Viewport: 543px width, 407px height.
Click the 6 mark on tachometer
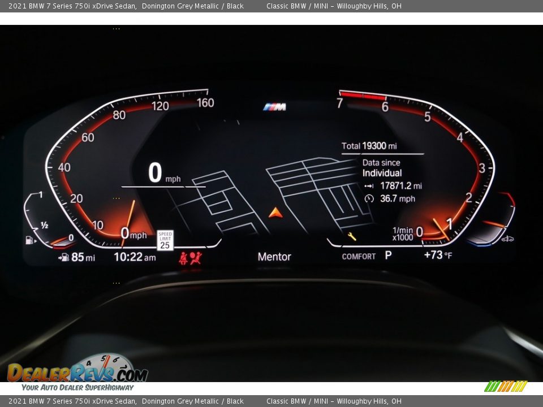[385, 107]
